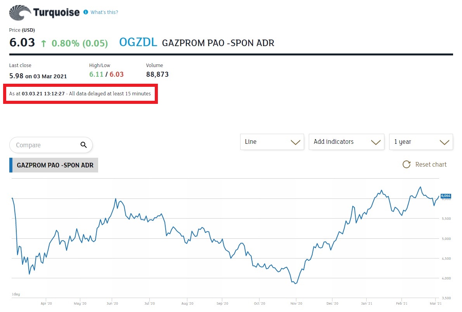The image size is (462, 312).
Task: Click the Apr '20 label on chart axis
Action: click(46, 303)
